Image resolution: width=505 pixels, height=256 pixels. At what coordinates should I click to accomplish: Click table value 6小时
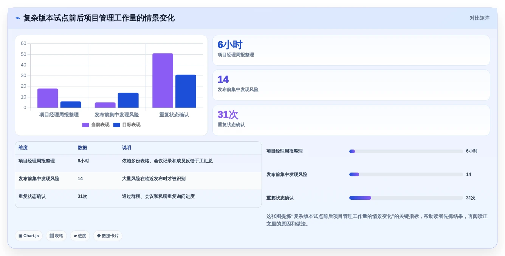tap(83, 161)
